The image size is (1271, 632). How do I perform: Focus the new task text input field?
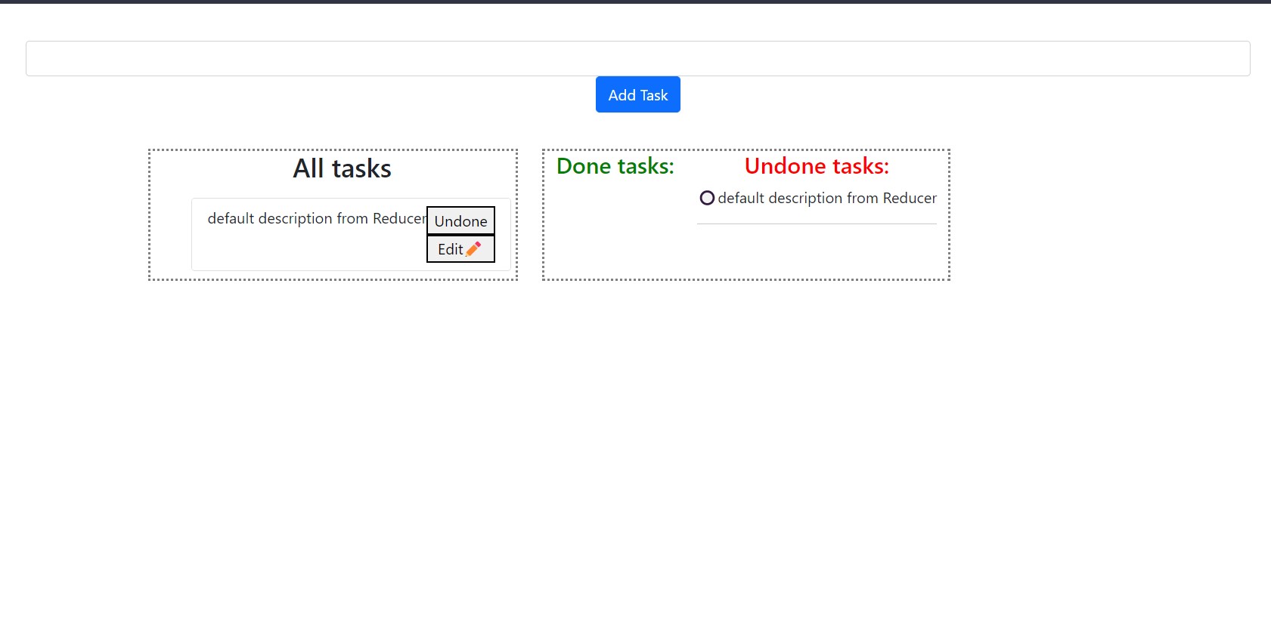coord(637,58)
